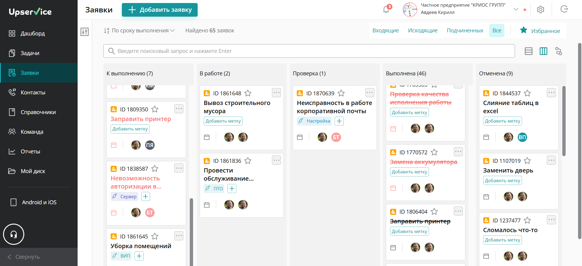Click ВП avatar on ID 1844537 card

point(522,137)
